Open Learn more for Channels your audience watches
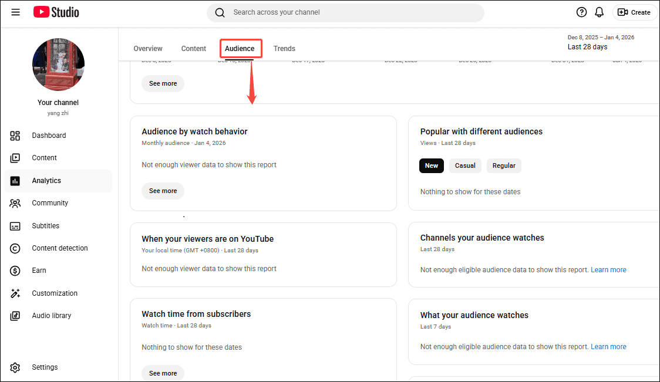 click(x=608, y=269)
